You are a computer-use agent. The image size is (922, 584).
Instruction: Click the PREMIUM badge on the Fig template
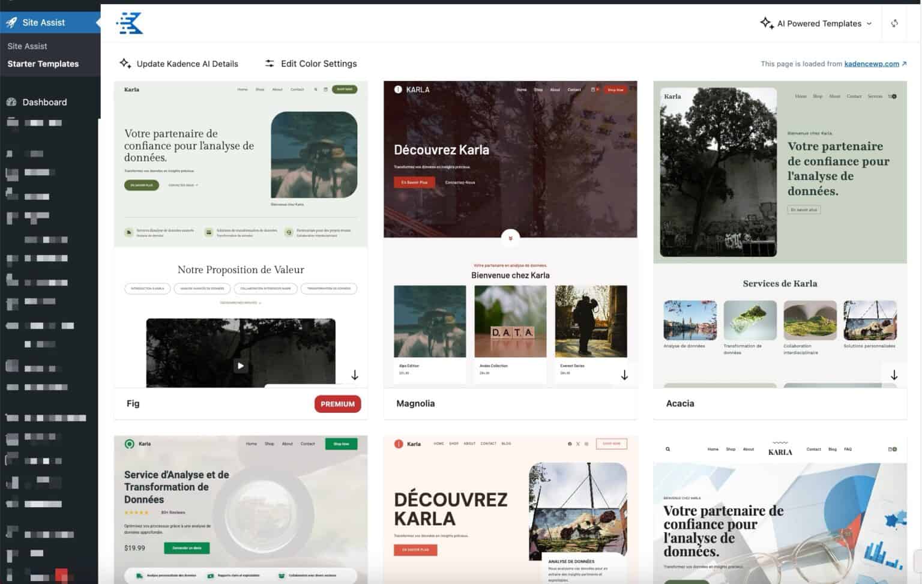337,404
